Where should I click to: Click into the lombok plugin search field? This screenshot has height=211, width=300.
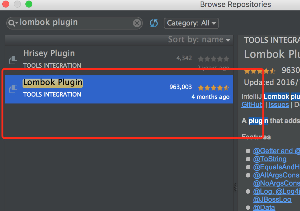coord(75,23)
